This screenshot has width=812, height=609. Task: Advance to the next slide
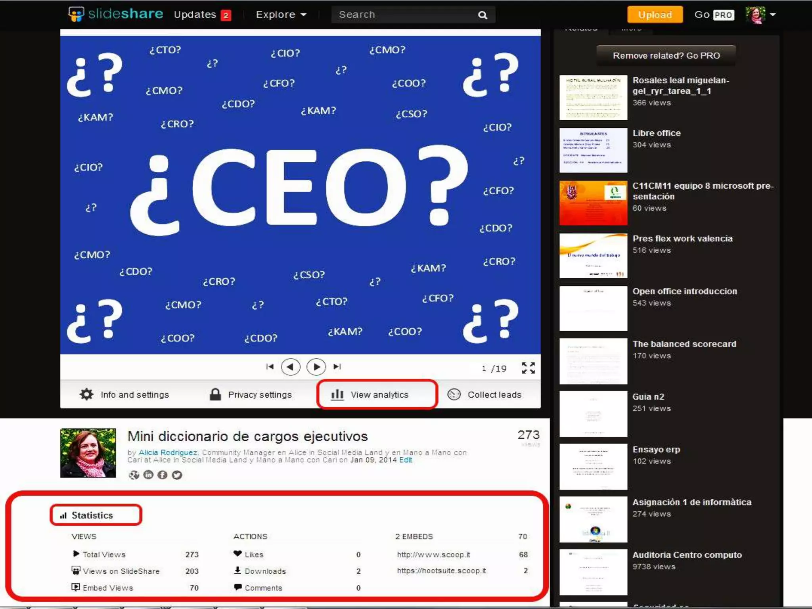316,367
